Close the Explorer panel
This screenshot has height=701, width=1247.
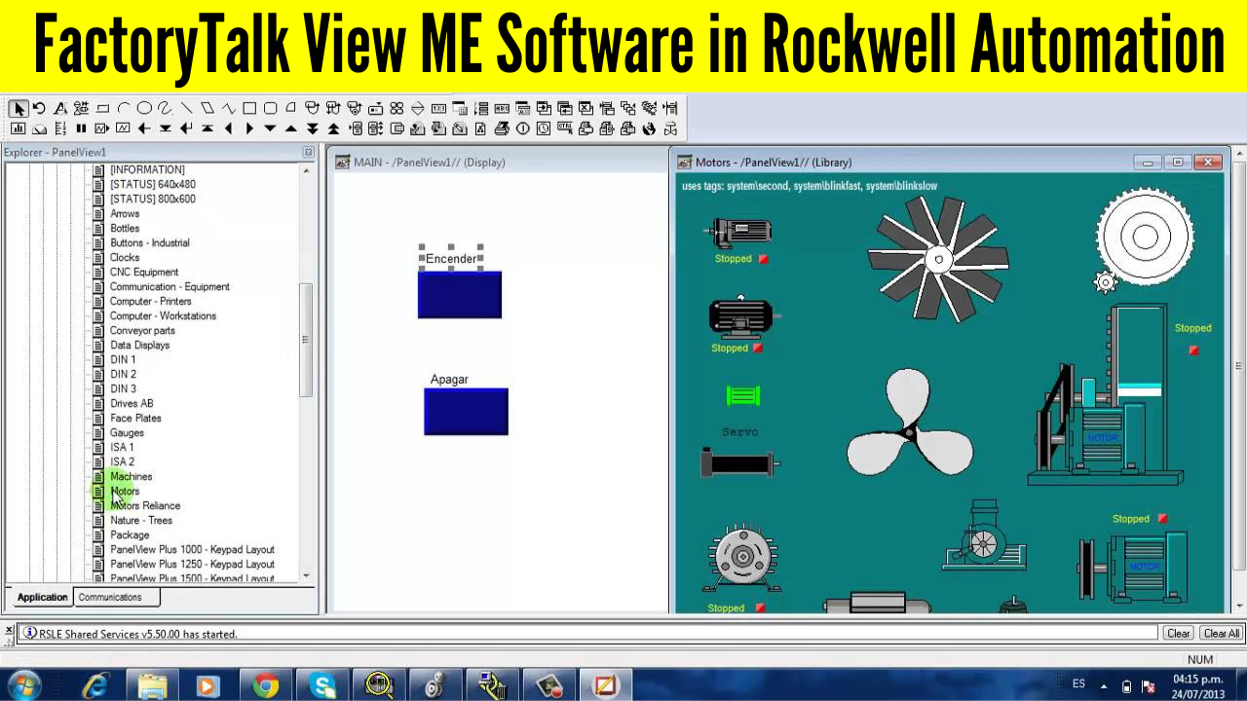tap(309, 152)
